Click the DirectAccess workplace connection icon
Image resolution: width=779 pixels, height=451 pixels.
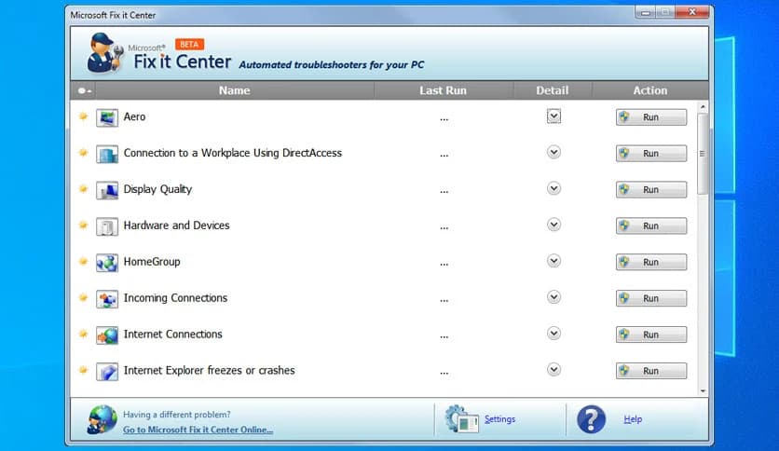tap(107, 154)
